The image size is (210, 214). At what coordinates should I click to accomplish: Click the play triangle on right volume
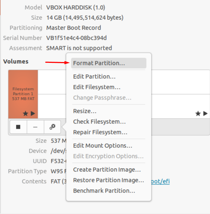(206, 114)
